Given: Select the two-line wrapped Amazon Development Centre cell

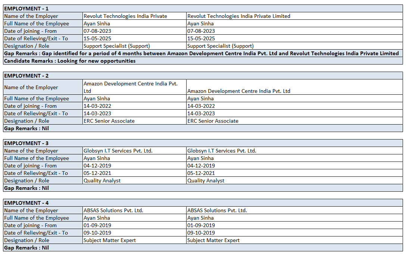Looking at the screenshot, I should coord(131,87).
